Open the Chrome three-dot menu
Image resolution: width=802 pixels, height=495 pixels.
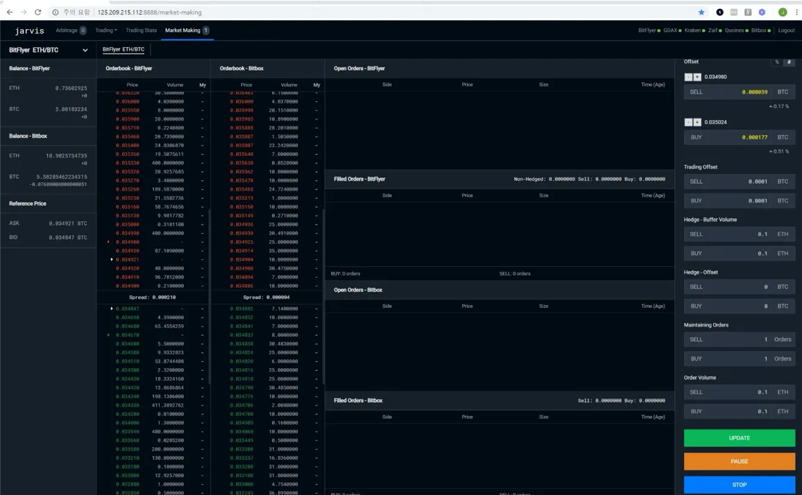pyautogui.click(x=796, y=12)
